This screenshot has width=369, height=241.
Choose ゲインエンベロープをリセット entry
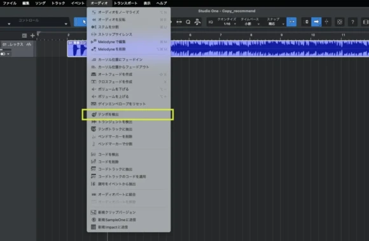point(129,104)
